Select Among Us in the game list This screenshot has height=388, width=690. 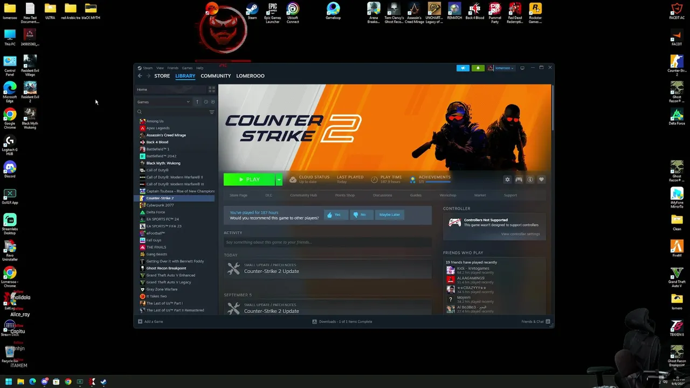tap(155, 121)
